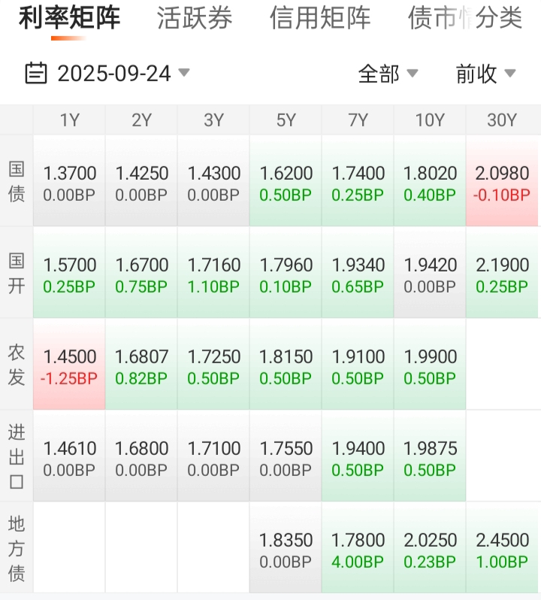Tap the 地方债 row label
The width and height of the screenshot is (541, 600).
click(x=17, y=548)
